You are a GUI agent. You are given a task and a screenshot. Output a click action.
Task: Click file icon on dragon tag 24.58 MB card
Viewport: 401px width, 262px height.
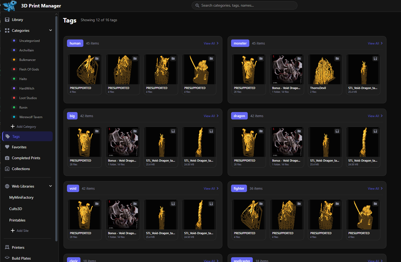[375, 131]
